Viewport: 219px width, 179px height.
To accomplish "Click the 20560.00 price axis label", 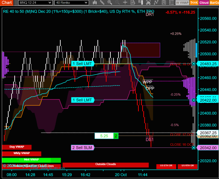I will tap(208, 19).
